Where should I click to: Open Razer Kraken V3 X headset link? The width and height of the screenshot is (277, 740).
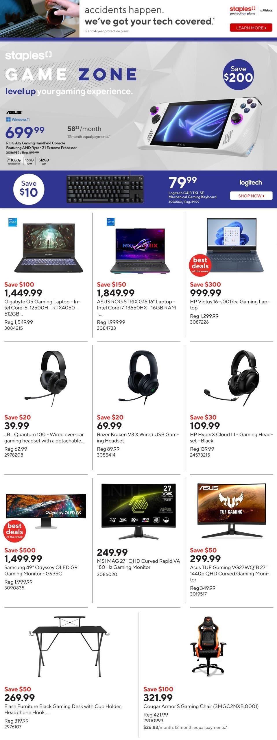138,438
